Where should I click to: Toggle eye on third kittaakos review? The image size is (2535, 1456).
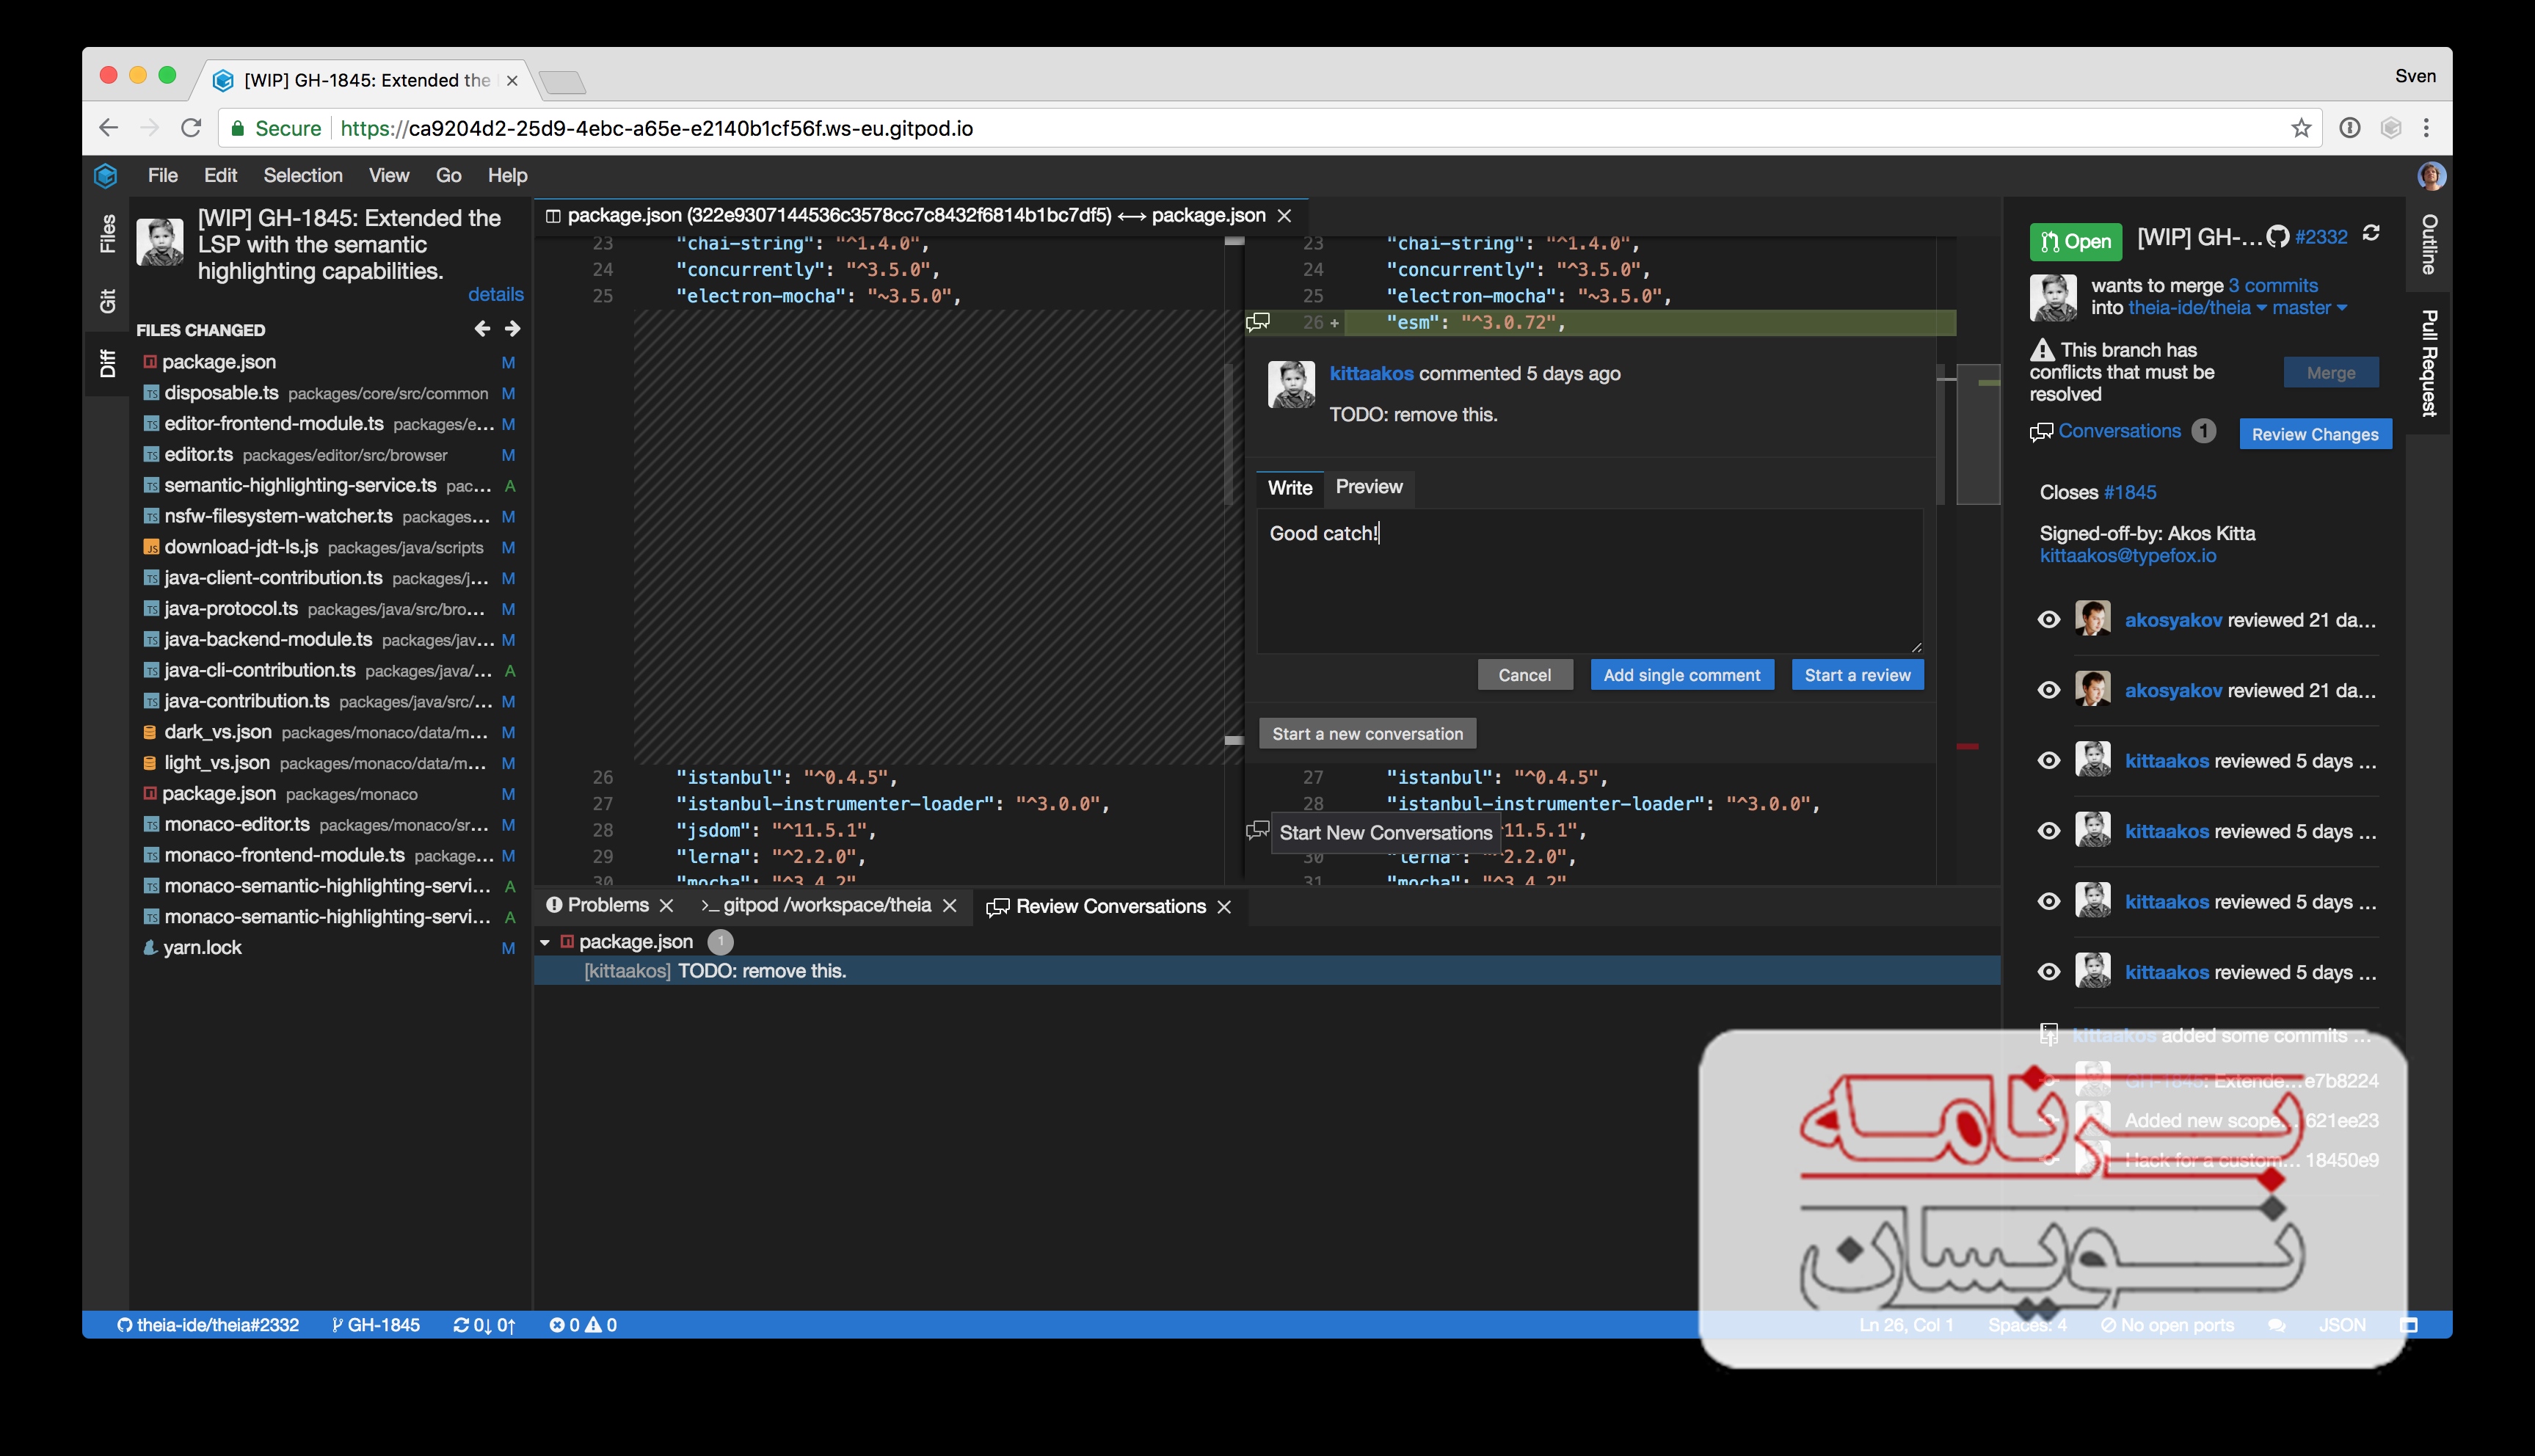tap(2048, 902)
